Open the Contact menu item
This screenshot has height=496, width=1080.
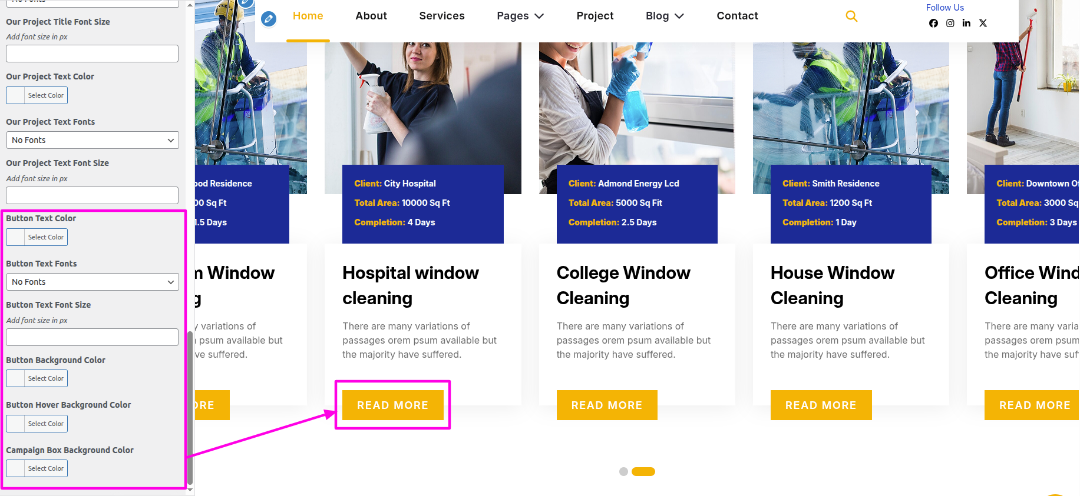point(737,16)
